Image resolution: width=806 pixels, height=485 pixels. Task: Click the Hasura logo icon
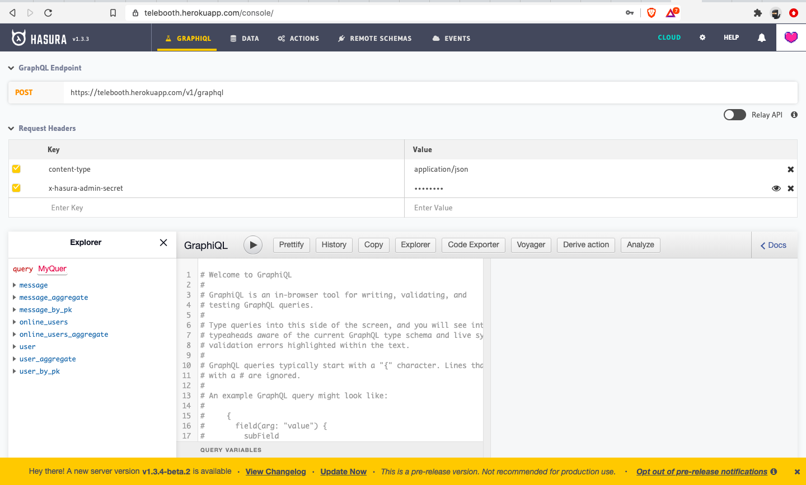(19, 37)
